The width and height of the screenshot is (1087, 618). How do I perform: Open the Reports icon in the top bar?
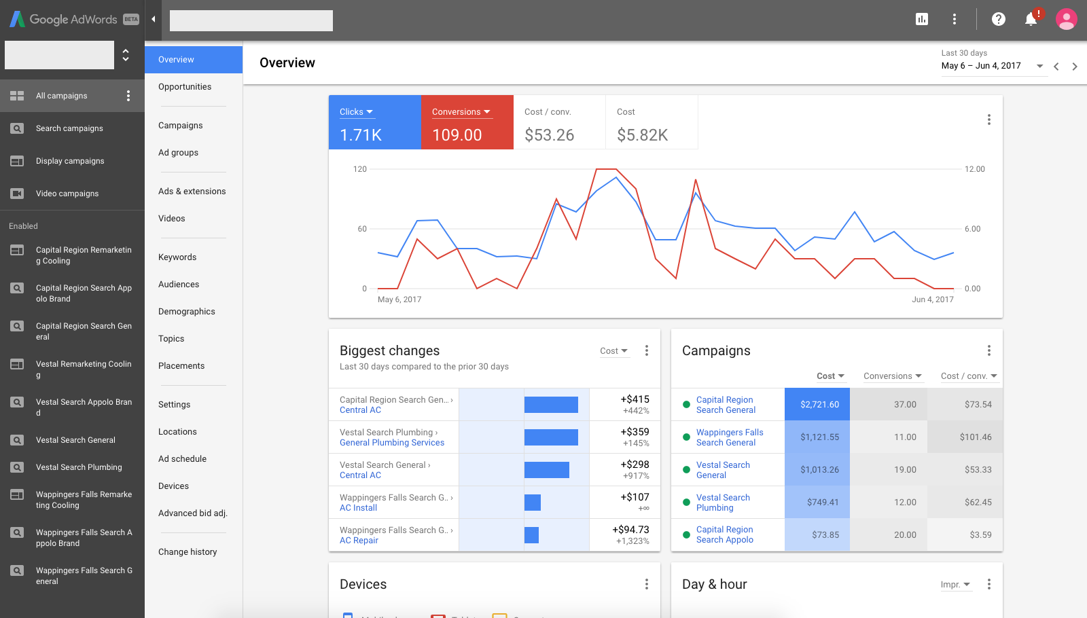coord(922,19)
